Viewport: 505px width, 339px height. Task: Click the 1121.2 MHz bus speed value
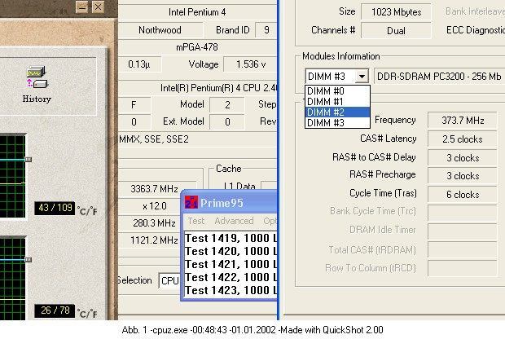point(154,240)
